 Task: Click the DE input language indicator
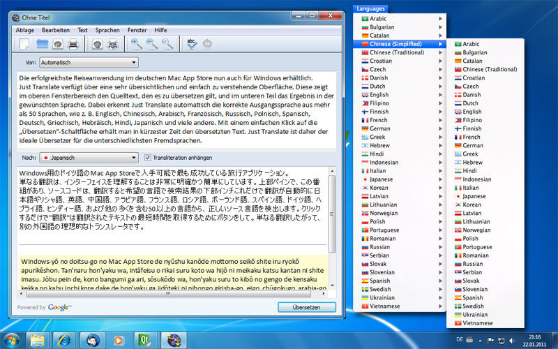point(460,340)
